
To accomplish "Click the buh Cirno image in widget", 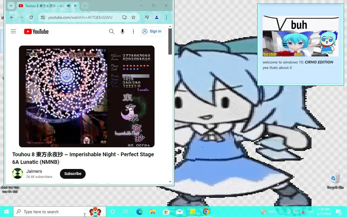I will click(x=301, y=36).
